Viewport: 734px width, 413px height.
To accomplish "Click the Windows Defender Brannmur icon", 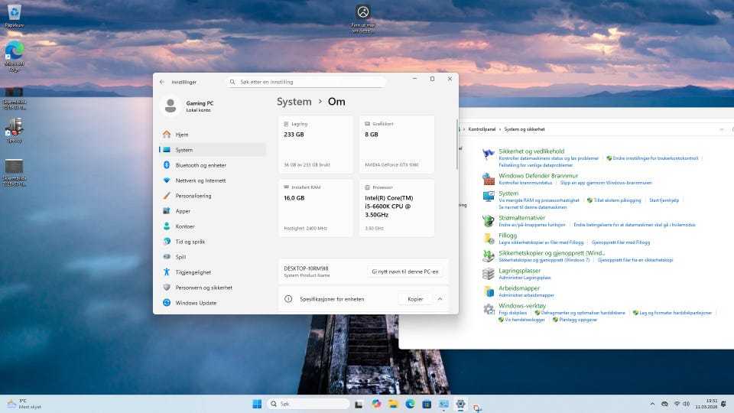I will tap(488, 179).
